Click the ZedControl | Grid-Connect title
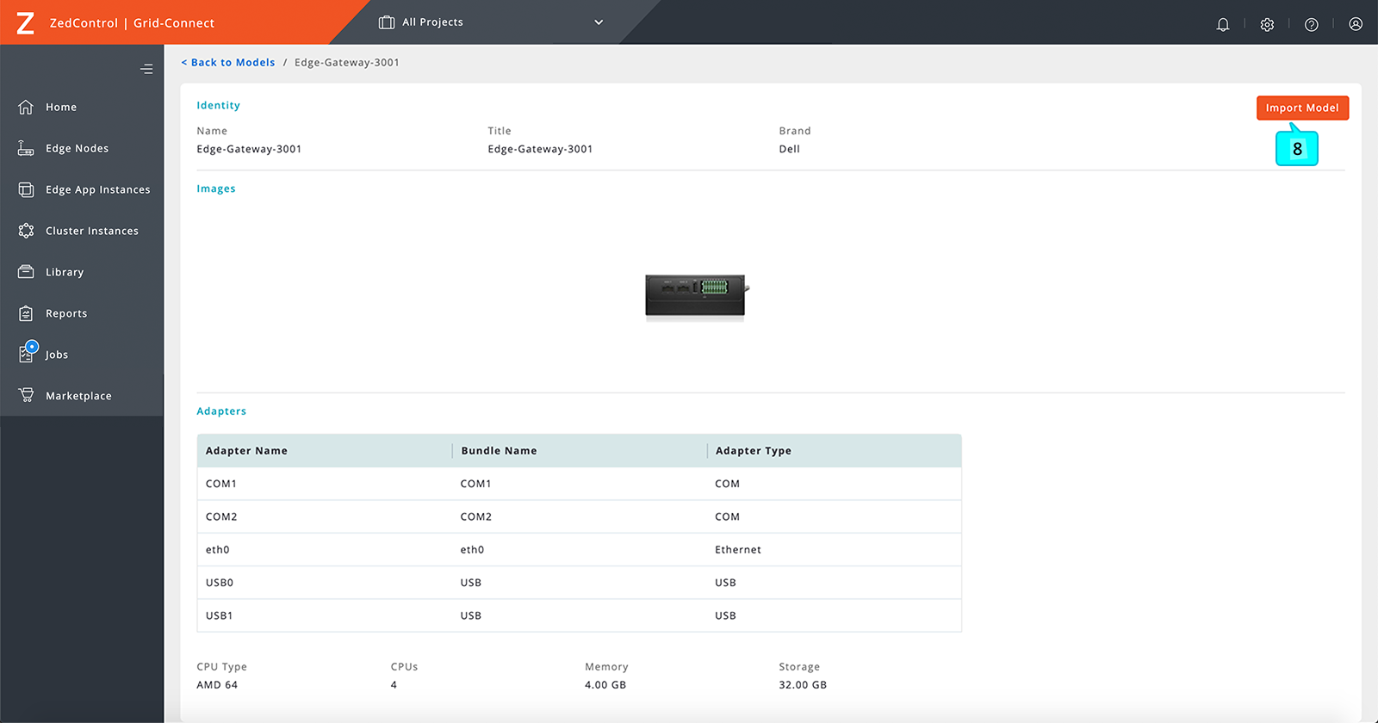Screen dimensions: 1378x723 pyautogui.click(x=132, y=23)
